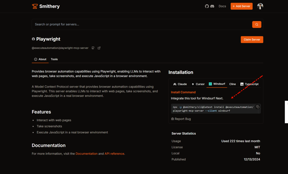Click the Usage label in statistics
The height and width of the screenshot is (174, 288).
point(176,141)
